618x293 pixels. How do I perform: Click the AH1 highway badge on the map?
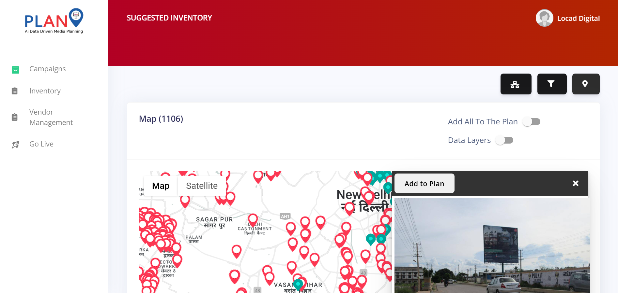click(x=285, y=216)
